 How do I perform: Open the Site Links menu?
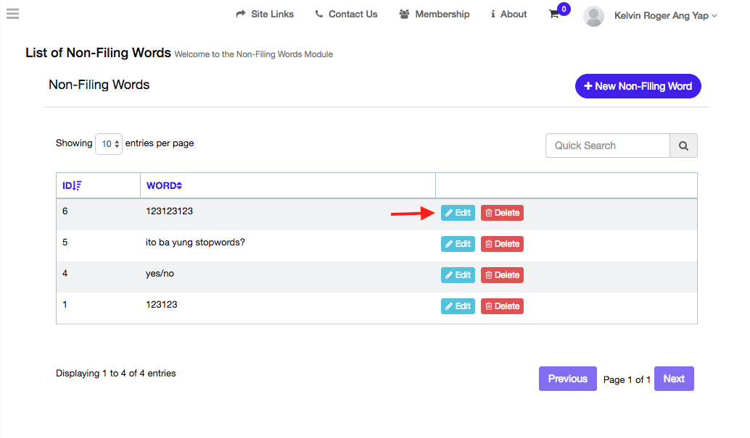265,14
